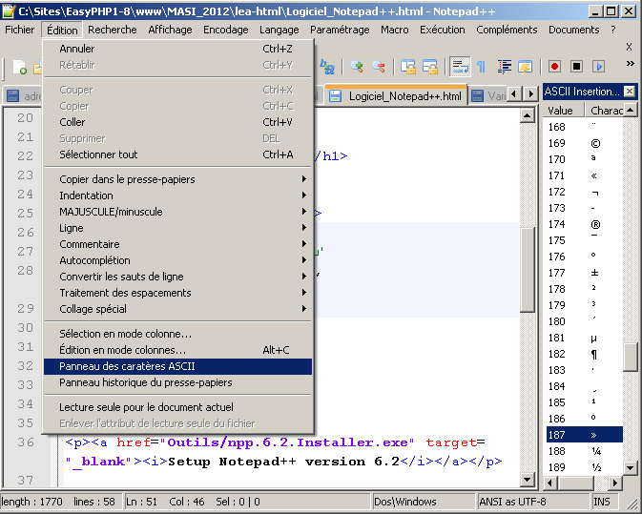
Task: Expand the Collage spécial submenu
Action: tap(177, 309)
